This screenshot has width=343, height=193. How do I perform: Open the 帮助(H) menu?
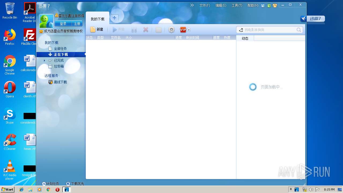click(253, 5)
